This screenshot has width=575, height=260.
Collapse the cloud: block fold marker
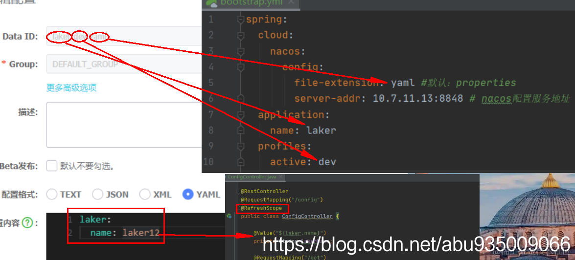(241, 36)
